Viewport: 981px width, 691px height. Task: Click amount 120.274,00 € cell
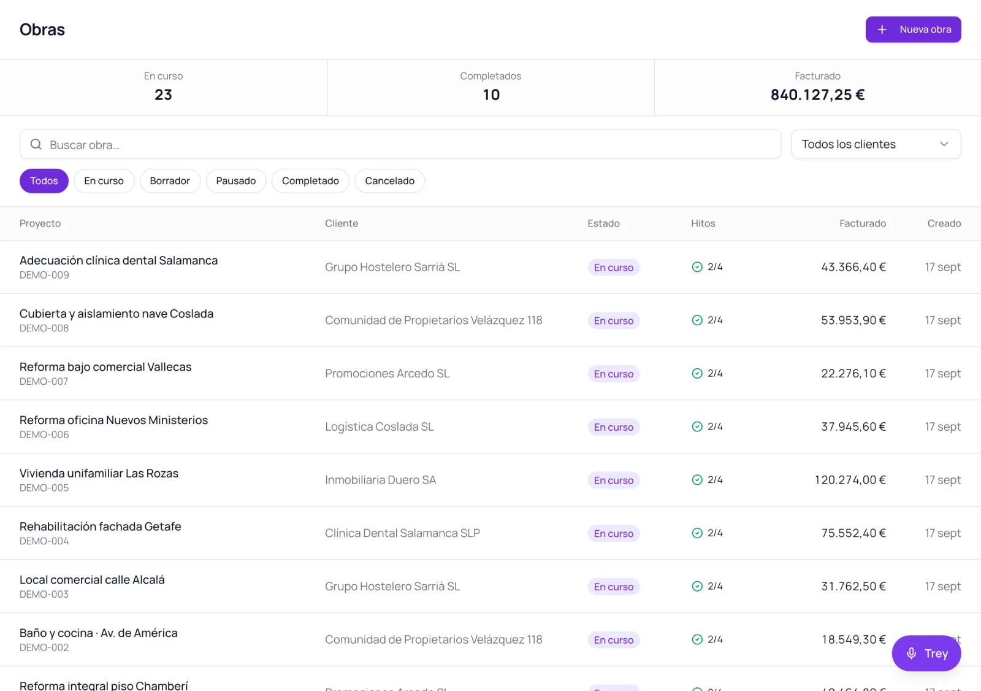(x=850, y=480)
